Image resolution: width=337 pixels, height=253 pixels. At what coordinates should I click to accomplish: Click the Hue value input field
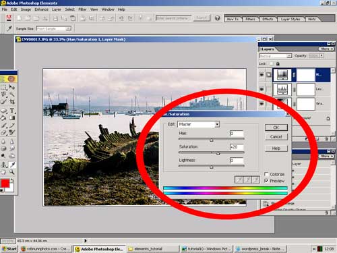[x=237, y=134]
